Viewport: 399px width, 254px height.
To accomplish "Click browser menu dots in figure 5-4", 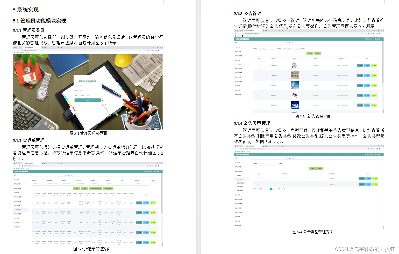I will click(x=382, y=149).
